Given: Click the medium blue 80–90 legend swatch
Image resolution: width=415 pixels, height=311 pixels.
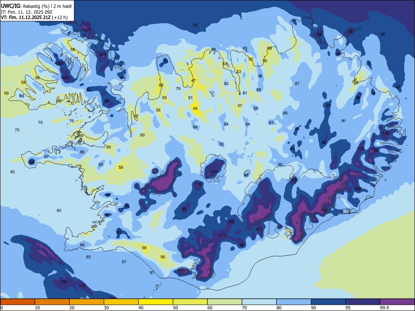Looking at the screenshot, I should tap(293, 302).
